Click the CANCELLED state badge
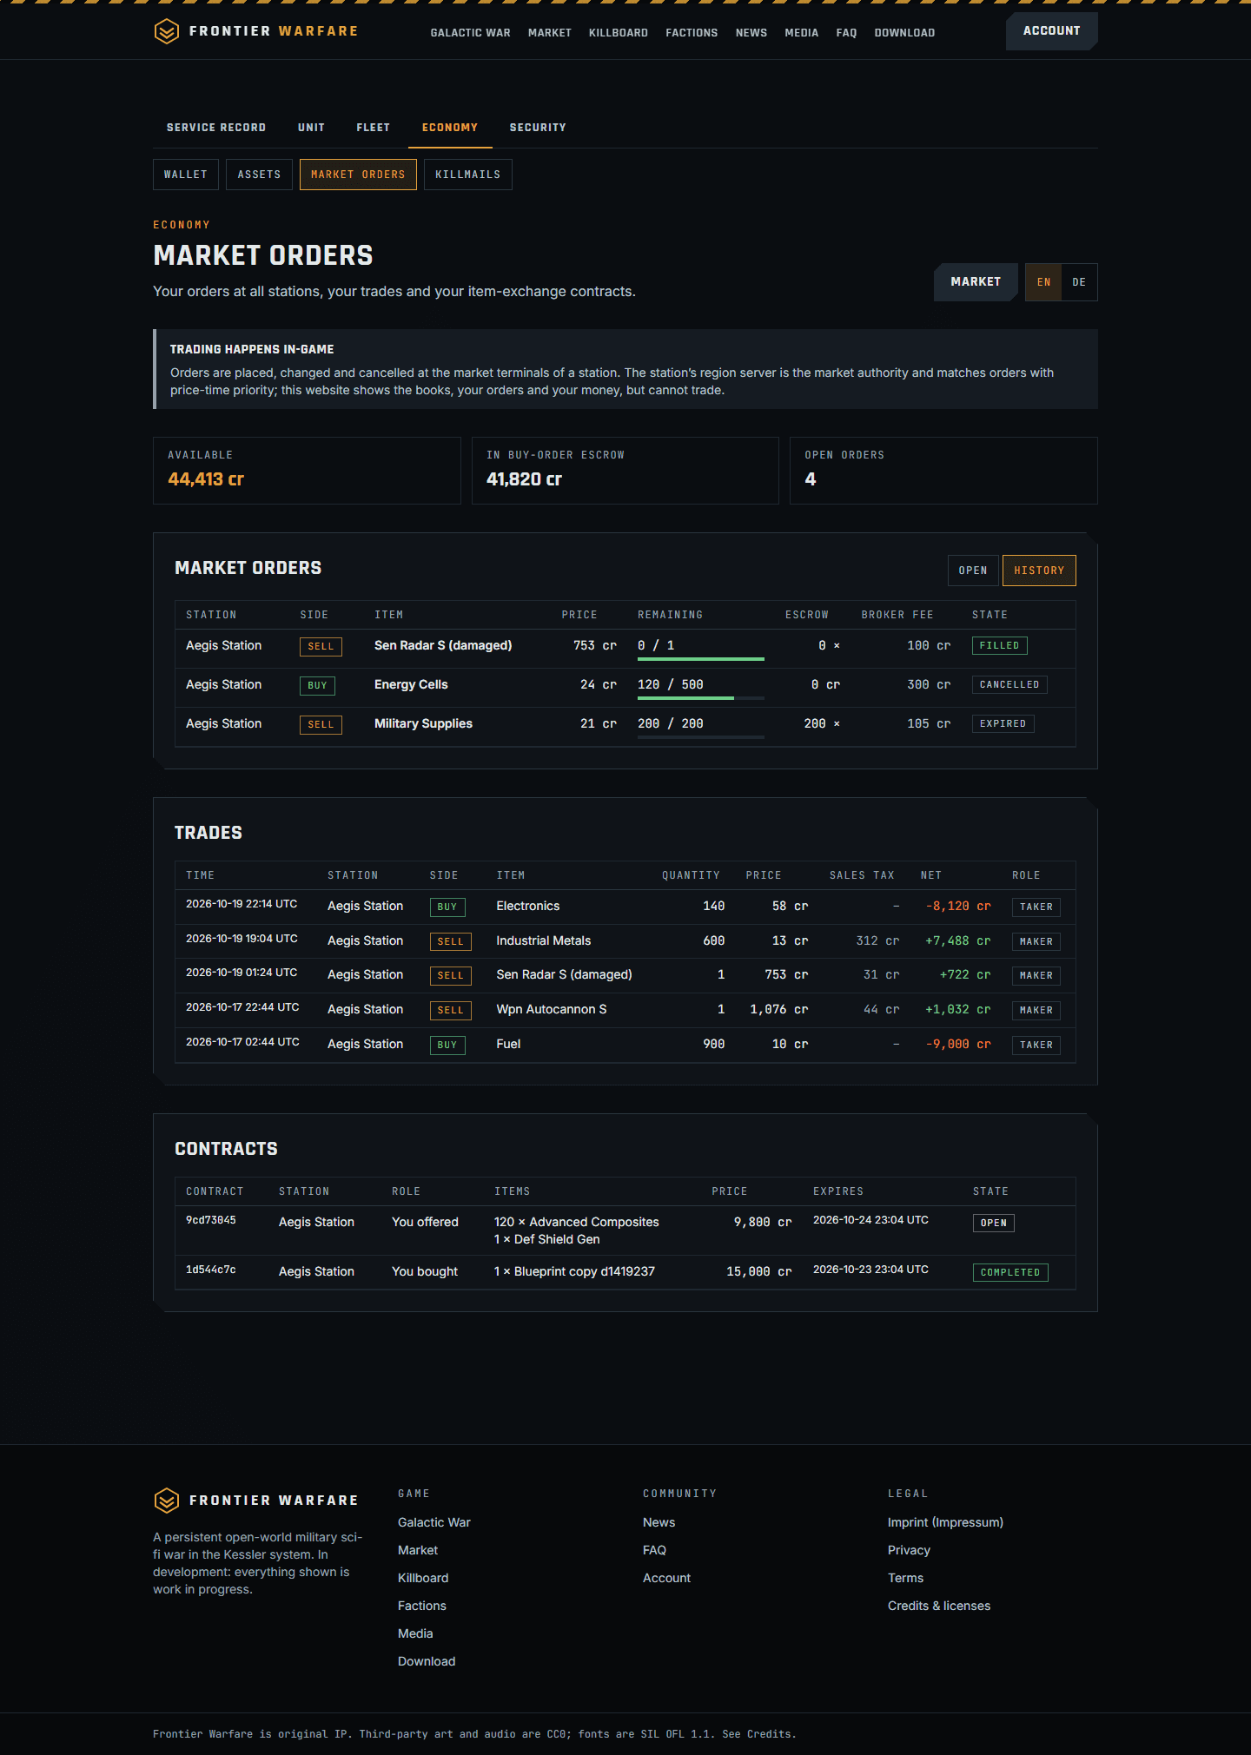Image resolution: width=1251 pixels, height=1755 pixels. pos(1009,685)
